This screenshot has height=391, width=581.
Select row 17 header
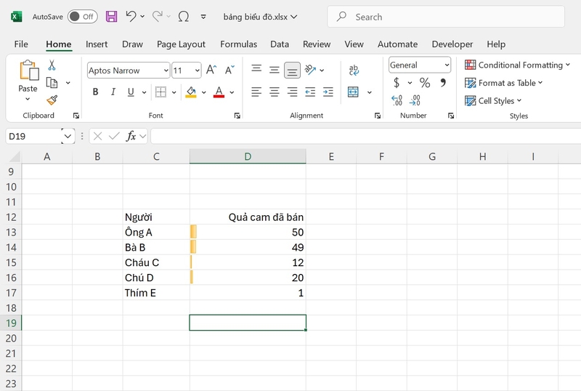point(11,293)
